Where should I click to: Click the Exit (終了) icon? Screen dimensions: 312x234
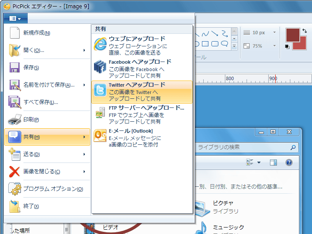tap(15, 206)
